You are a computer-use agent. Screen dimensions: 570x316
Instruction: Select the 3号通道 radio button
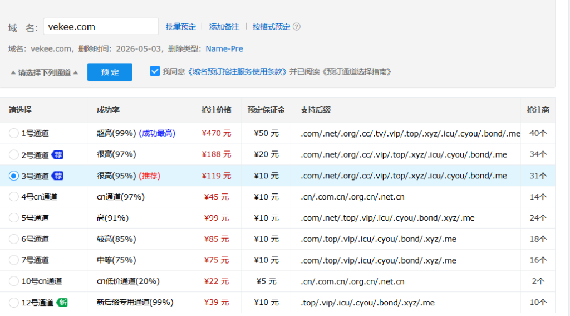coord(14,176)
